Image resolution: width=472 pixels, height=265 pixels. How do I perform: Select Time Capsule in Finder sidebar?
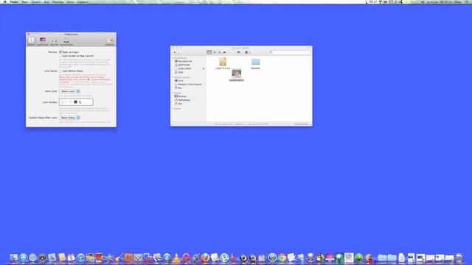[188, 85]
